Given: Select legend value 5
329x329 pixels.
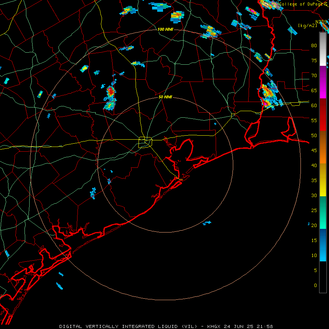Looking at the screenshot, I should pos(315,271).
